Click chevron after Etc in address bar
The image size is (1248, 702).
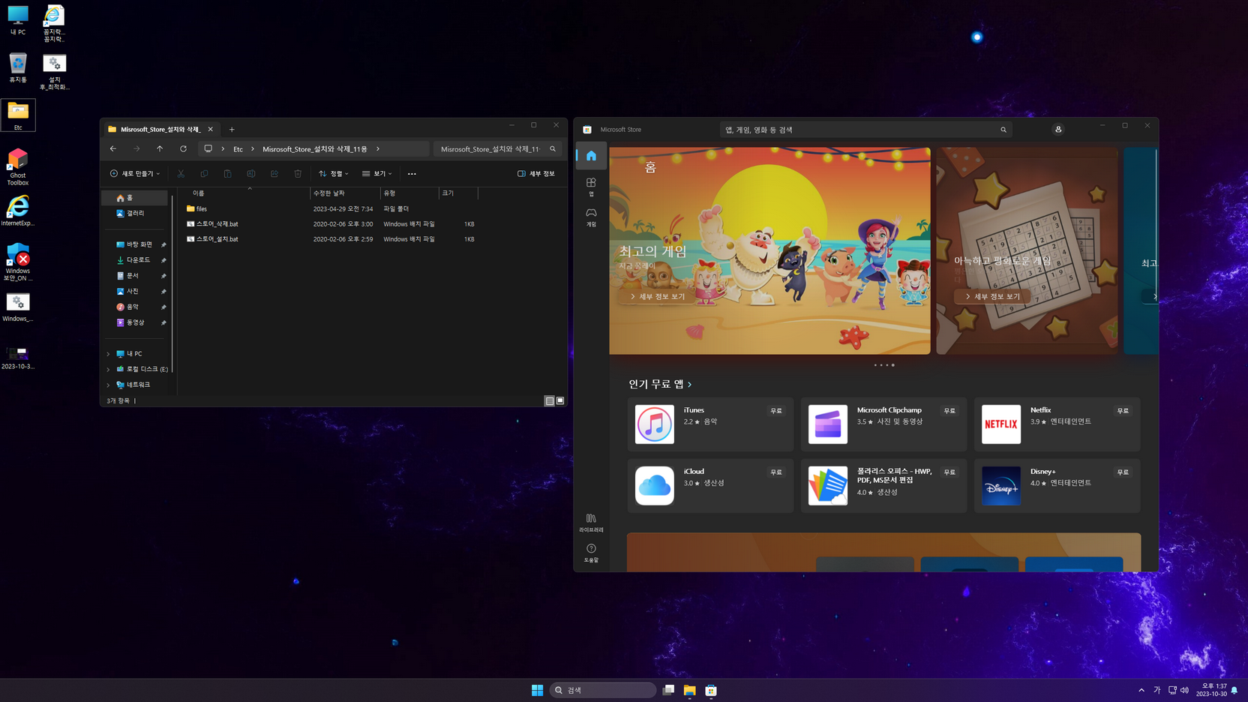click(x=253, y=148)
